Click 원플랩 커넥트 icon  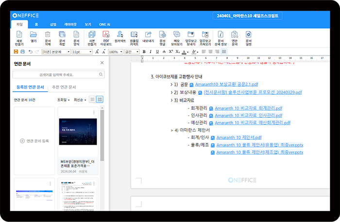(134, 38)
